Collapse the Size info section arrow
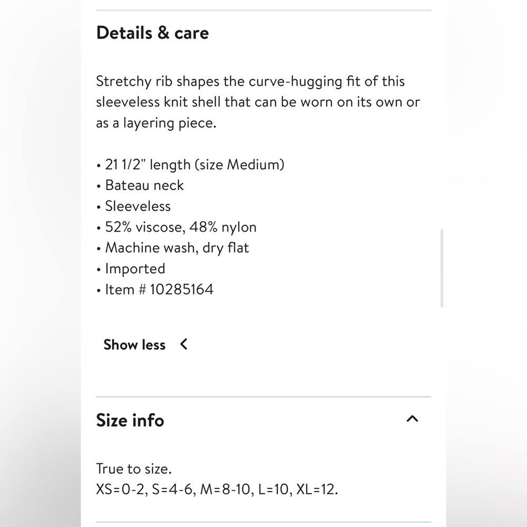The width and height of the screenshot is (527, 527). (x=413, y=419)
